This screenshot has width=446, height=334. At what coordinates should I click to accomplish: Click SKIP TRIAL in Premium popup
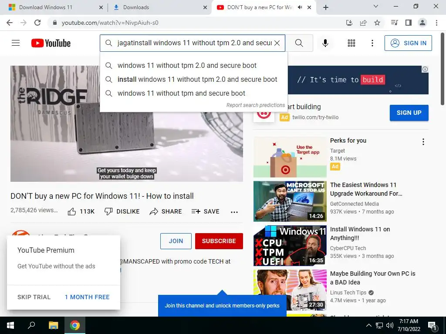(34, 297)
